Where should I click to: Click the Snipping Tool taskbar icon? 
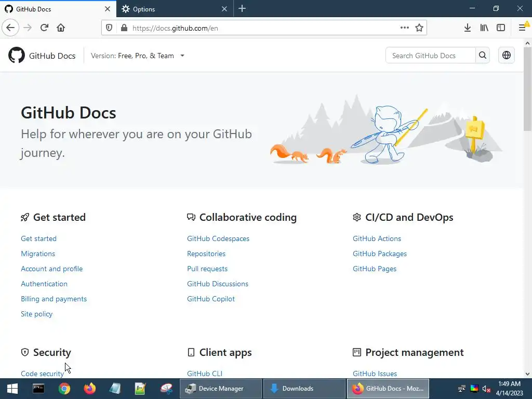click(166, 389)
